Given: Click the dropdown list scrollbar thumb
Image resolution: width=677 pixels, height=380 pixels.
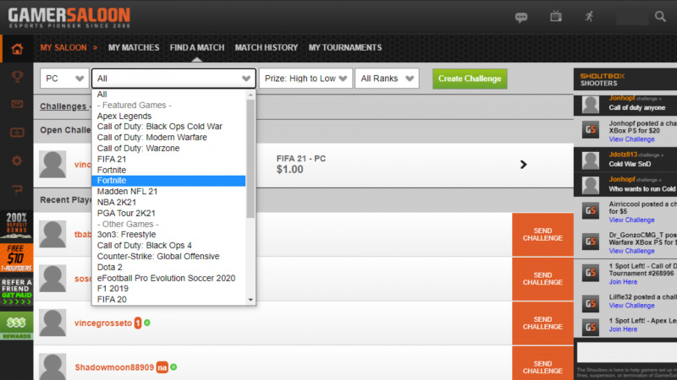Looking at the screenshot, I should pos(250,159).
